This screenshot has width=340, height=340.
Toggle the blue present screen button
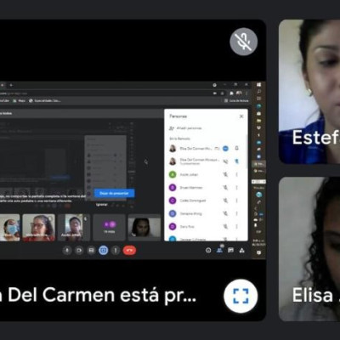click(104, 251)
